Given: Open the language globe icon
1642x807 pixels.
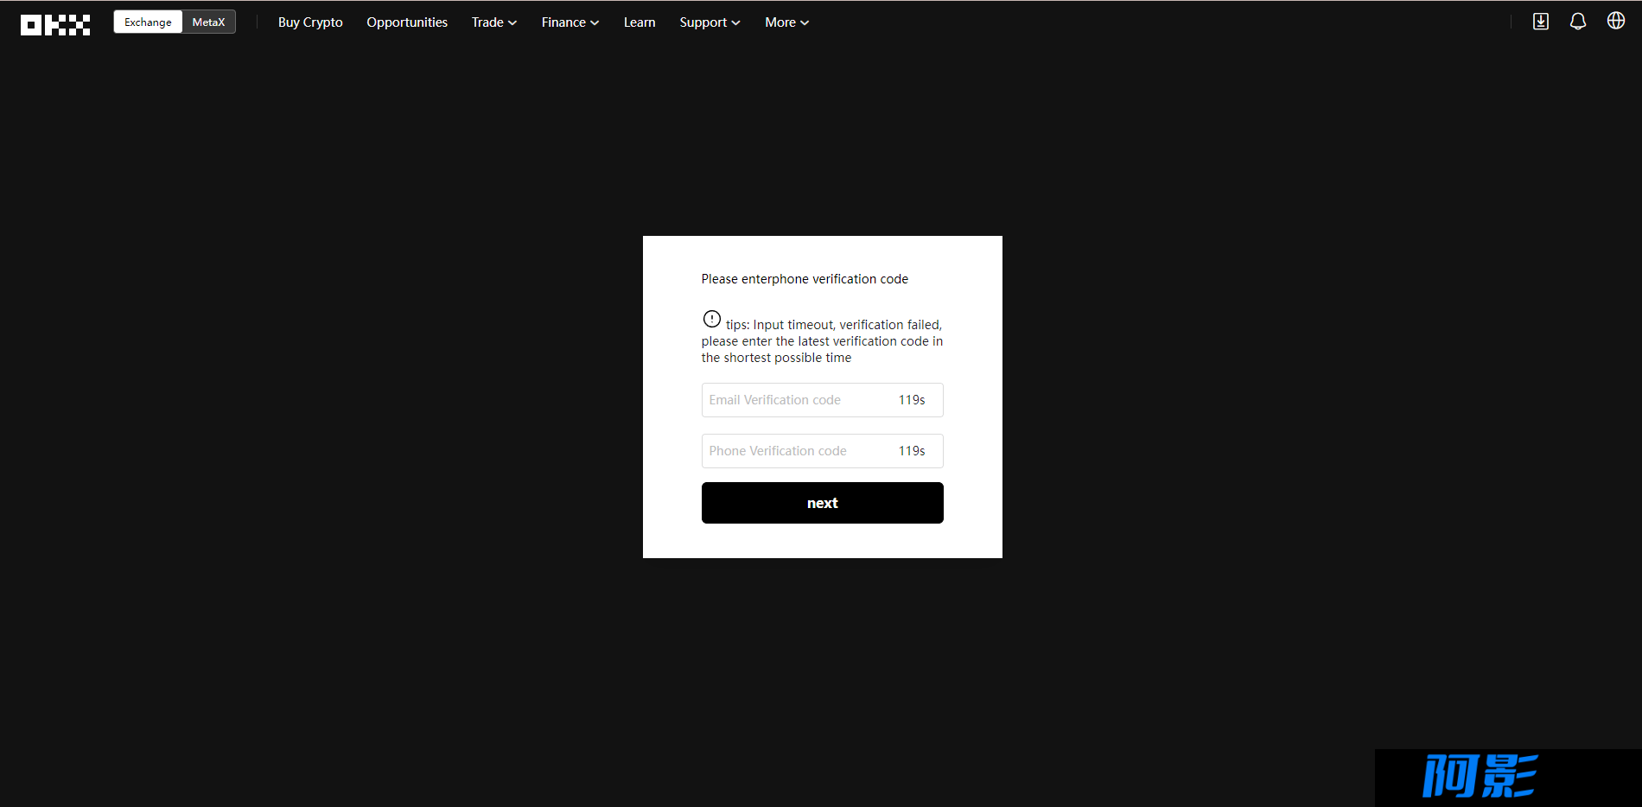Looking at the screenshot, I should 1616,21.
